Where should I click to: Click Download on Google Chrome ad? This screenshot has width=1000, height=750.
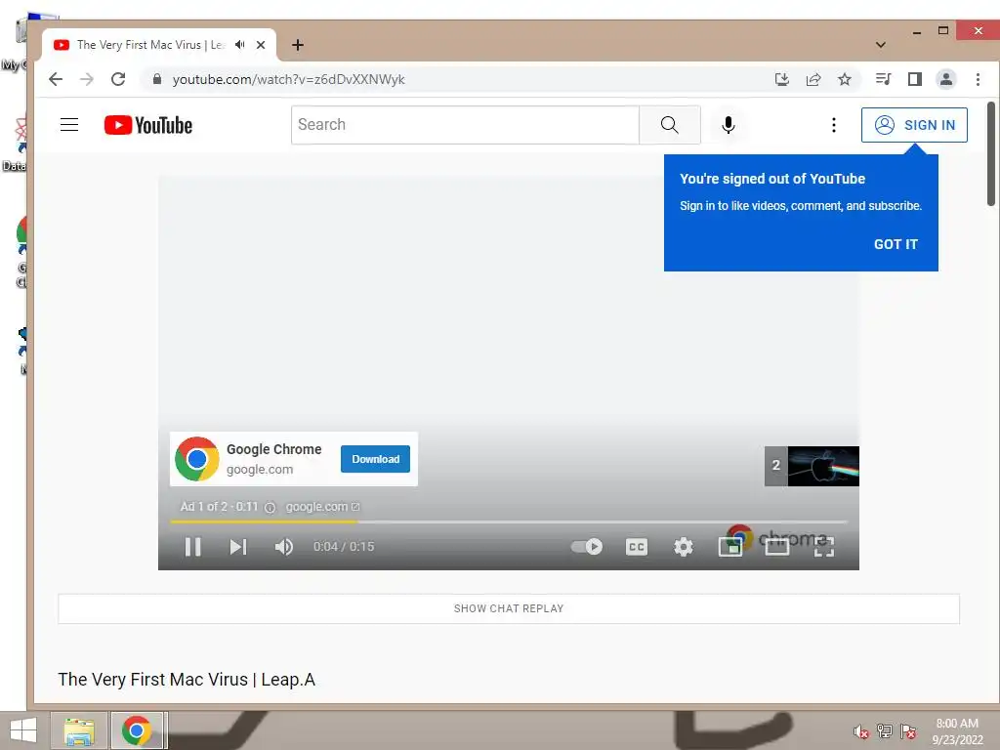tap(375, 459)
